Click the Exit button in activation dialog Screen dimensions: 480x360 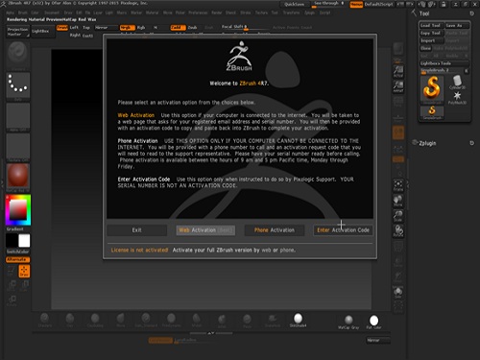pyautogui.click(x=136, y=230)
